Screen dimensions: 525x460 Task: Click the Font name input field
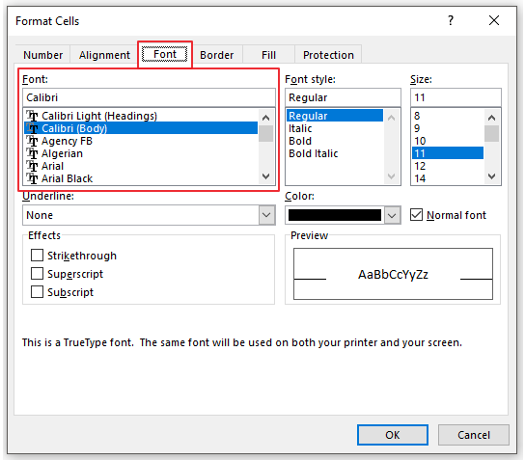[x=149, y=97]
